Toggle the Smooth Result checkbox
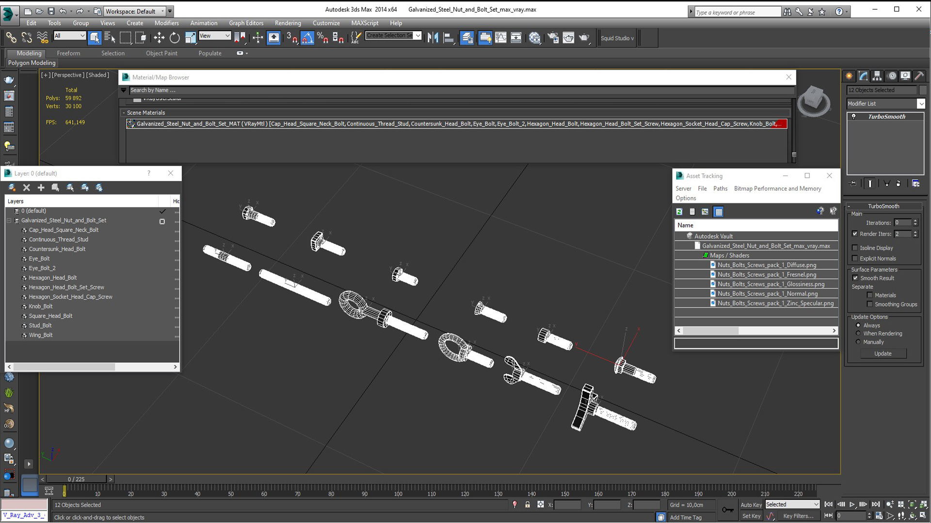This screenshot has width=931, height=523. 855,278
